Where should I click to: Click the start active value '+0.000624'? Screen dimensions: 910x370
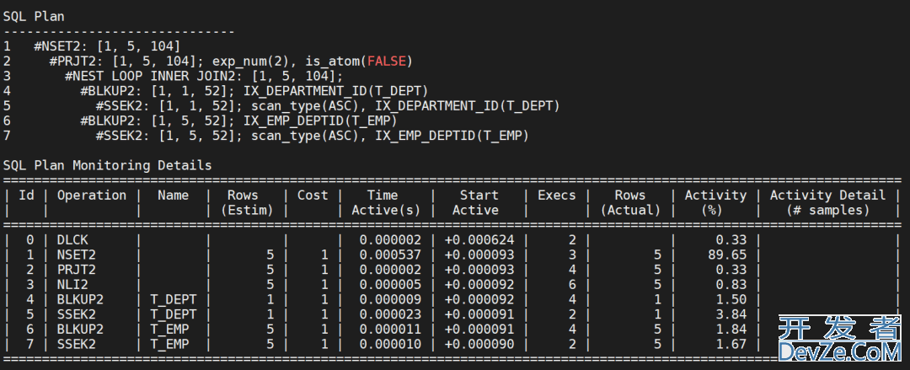pyautogui.click(x=479, y=239)
